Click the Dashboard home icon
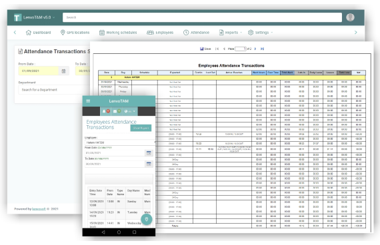The height and width of the screenshot is (245, 380). click(x=29, y=33)
